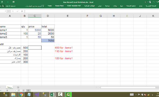Image resolution: width=159 pixels, height=97 pixels.
Task: Click the volume muted tray icon
Action: point(145,95)
